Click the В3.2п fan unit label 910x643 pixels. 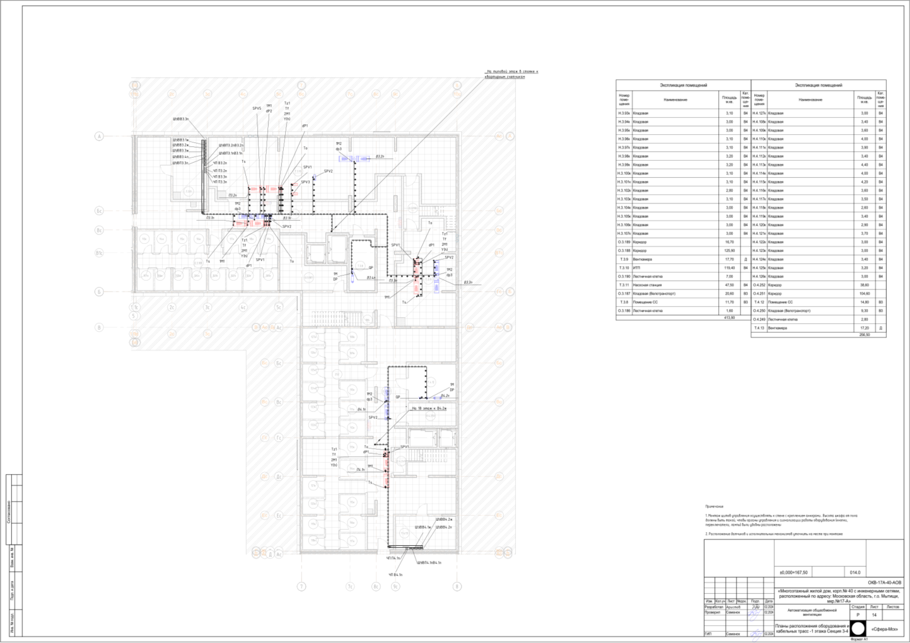[x=380, y=156]
